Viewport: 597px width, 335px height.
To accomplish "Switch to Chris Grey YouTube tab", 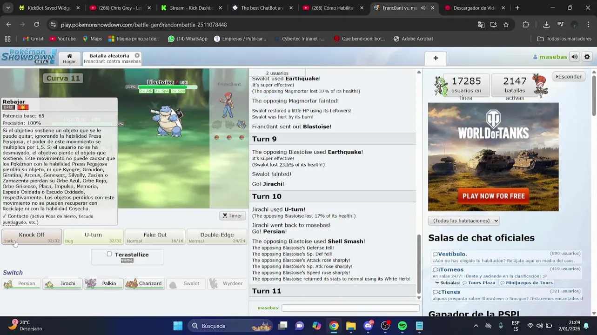I will click(x=120, y=8).
